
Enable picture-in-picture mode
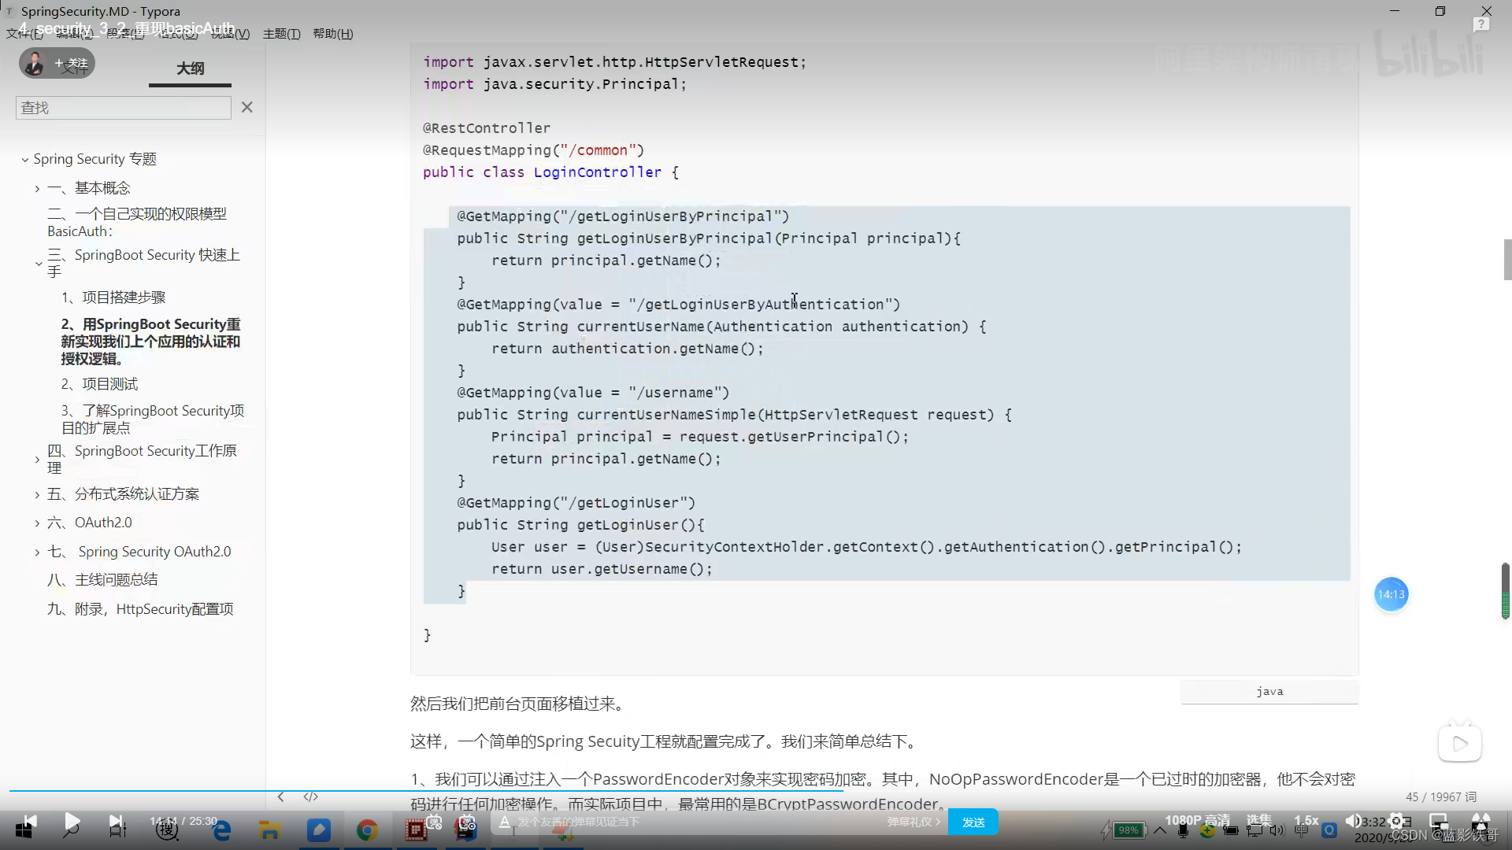coord(1439,821)
